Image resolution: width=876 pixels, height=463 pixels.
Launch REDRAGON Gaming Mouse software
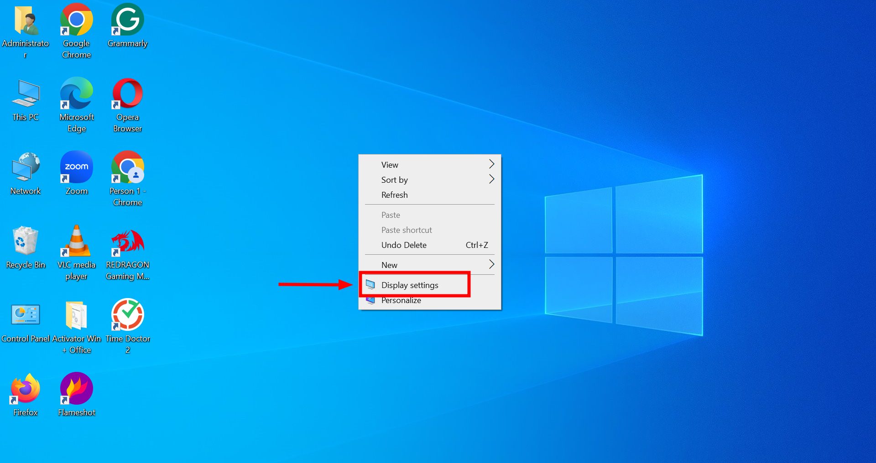point(127,242)
